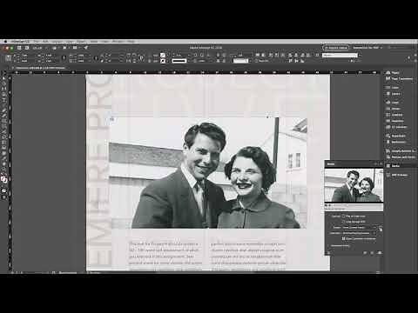Screen dimensions: 418x313
Task: Open the Edit menu
Action: (x=45, y=42)
